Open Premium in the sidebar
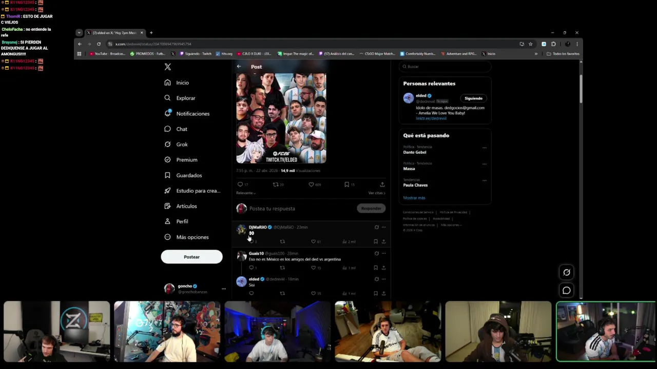657x369 pixels. click(x=181, y=160)
